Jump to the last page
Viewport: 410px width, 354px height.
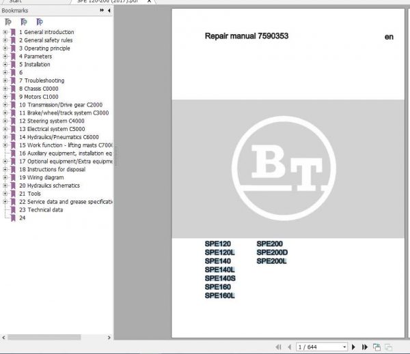pyautogui.click(x=364, y=347)
